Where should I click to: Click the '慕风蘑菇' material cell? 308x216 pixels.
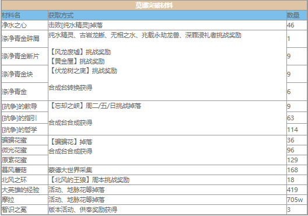click(24, 170)
